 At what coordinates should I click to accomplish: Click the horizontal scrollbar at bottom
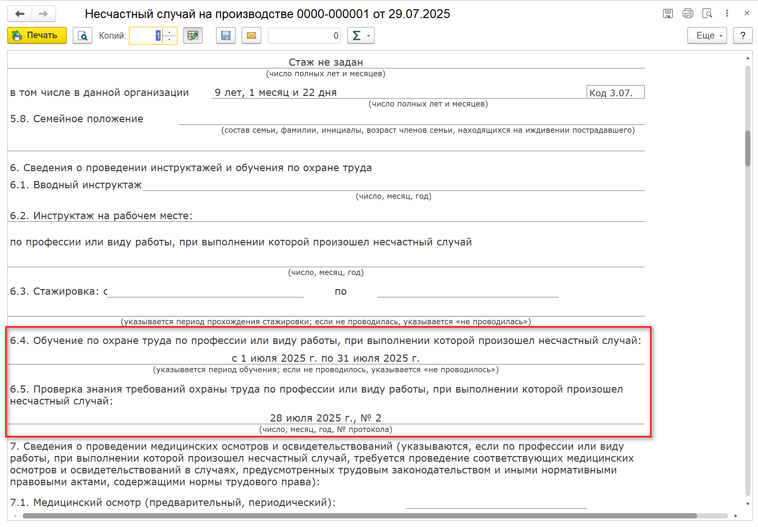(x=359, y=516)
